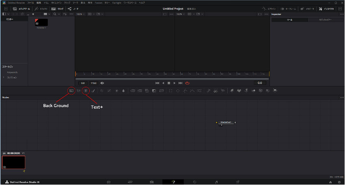The image size is (345, 185).
Task: Open left viewer zoom 100% dropdown
Action: 80,14
